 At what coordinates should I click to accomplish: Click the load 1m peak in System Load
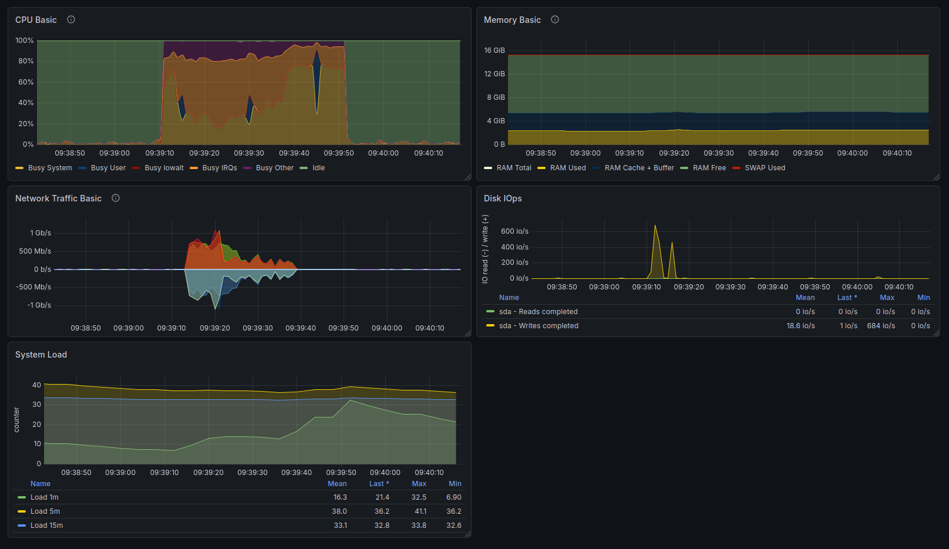pos(350,400)
